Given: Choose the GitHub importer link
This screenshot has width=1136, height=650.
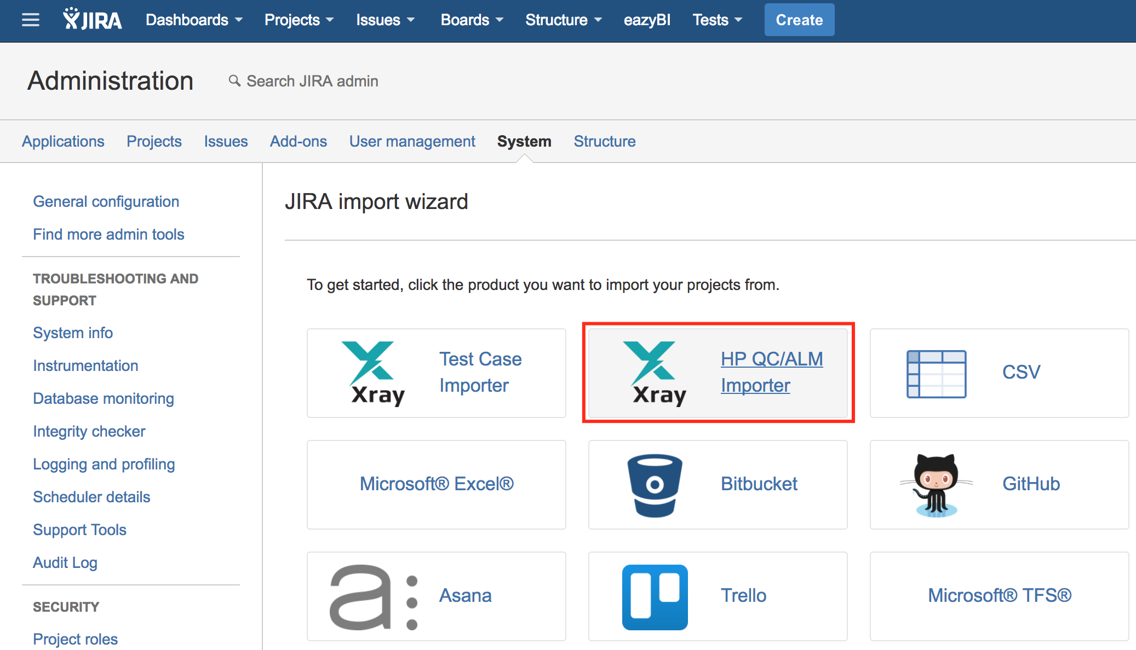Looking at the screenshot, I should click(x=1031, y=484).
